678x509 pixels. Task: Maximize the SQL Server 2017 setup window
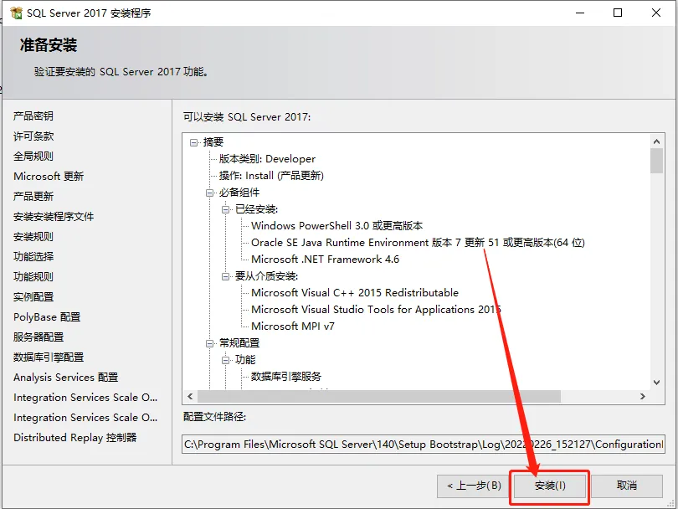pyautogui.click(x=618, y=13)
